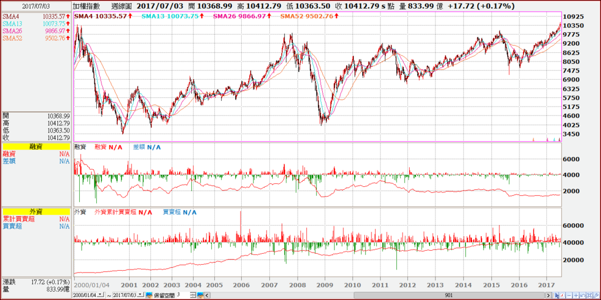Screen dimensions: 601x300
Task: Click the SMA13 10073.75 legend in chart
Action: coord(172,16)
